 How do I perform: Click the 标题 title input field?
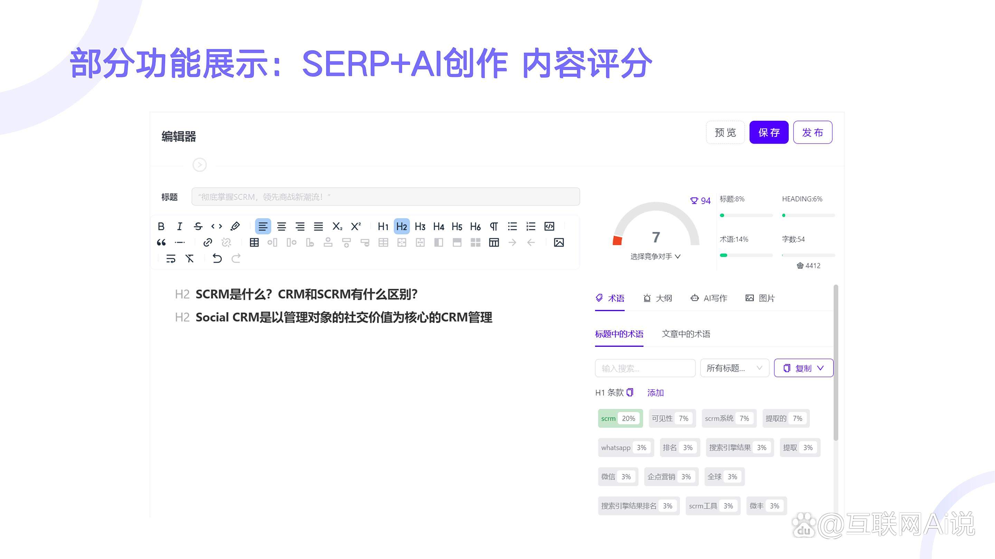click(x=386, y=197)
